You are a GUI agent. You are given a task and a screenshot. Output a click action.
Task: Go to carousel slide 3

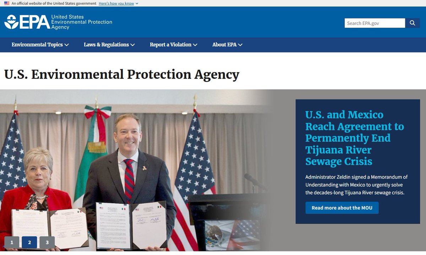pos(47,242)
